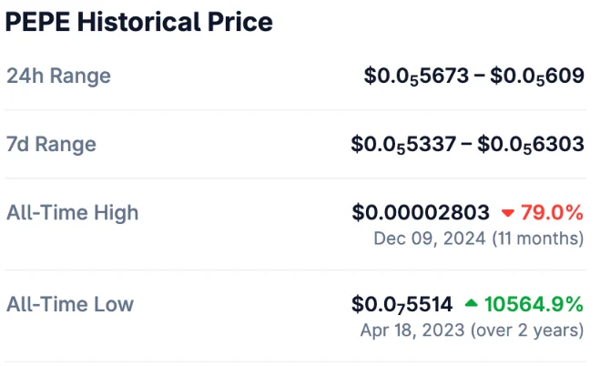This screenshot has width=600, height=366.
Task: Click the (over 2 years) elapsed text
Action: tap(527, 330)
